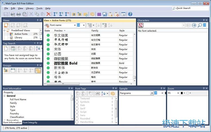The width and height of the screenshot is (211, 132).
Task: Click the magnifier icon in Characters panel
Action: click(x=199, y=25)
